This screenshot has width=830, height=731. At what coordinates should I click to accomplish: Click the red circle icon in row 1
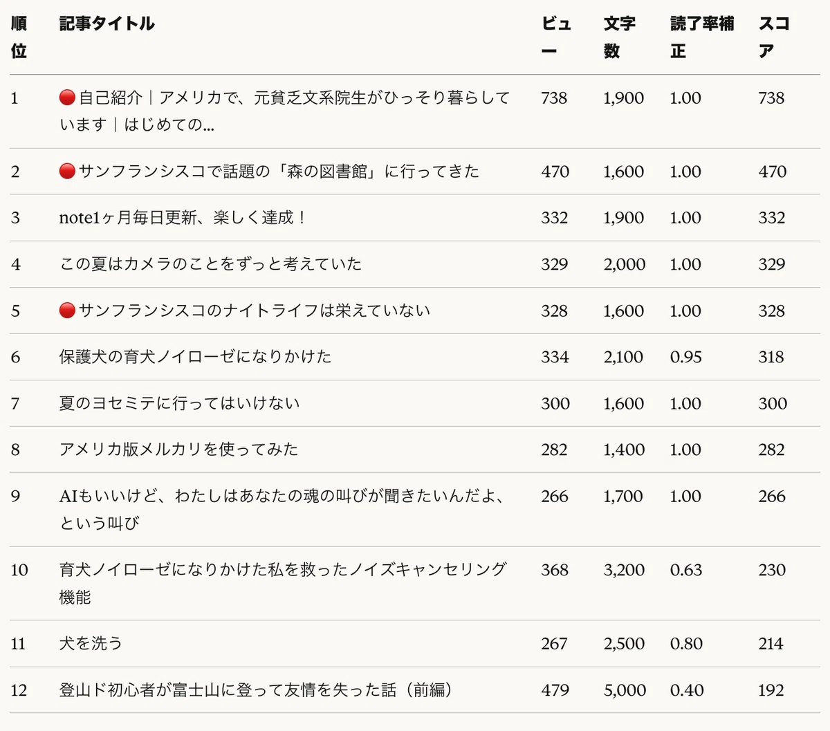click(67, 98)
